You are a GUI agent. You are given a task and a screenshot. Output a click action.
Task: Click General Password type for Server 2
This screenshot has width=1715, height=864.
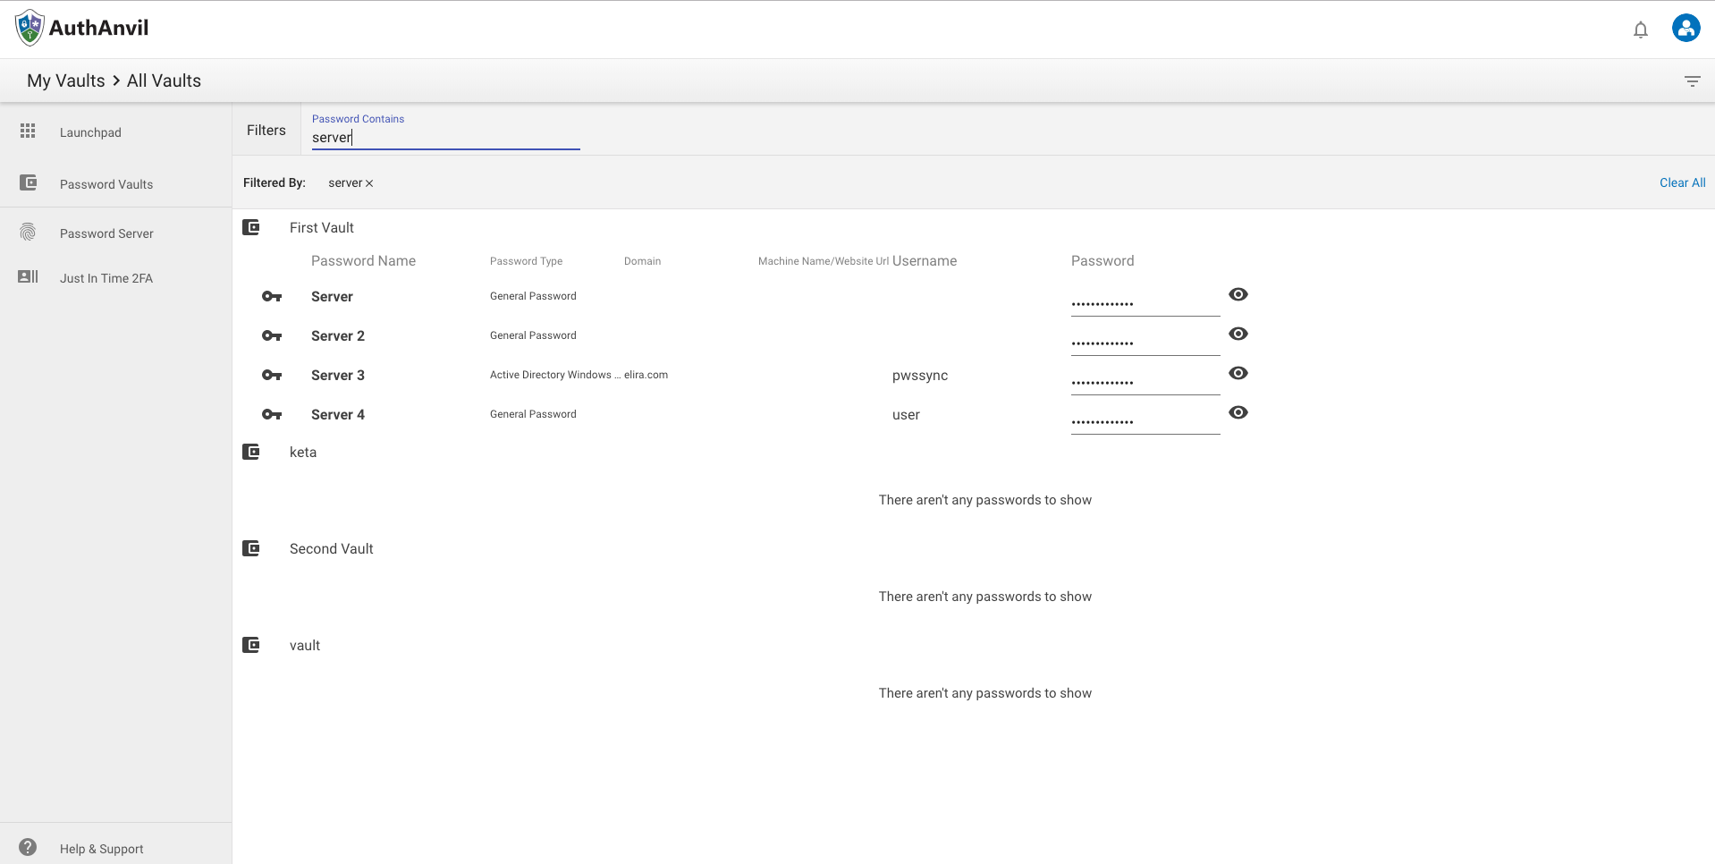(533, 335)
